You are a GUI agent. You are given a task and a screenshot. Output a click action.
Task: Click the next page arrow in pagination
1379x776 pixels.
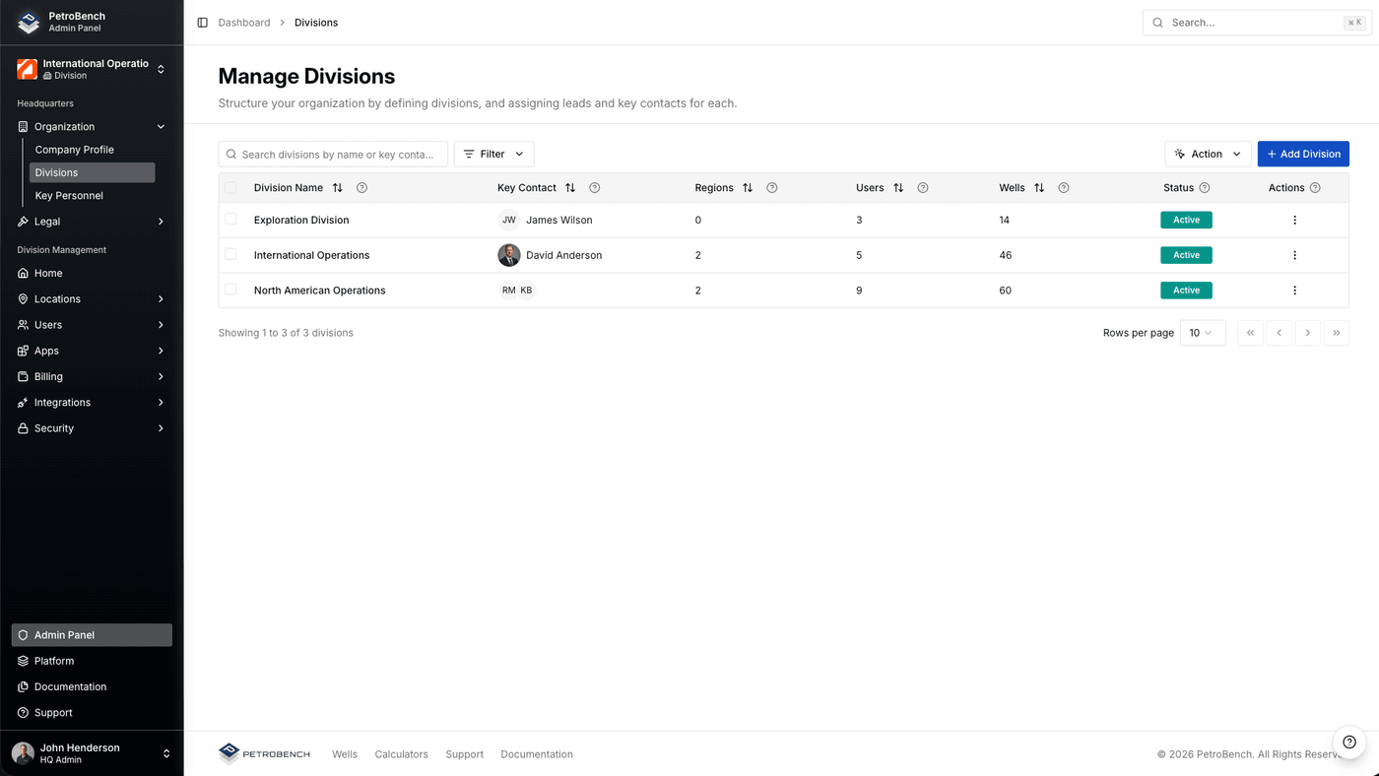click(1308, 333)
